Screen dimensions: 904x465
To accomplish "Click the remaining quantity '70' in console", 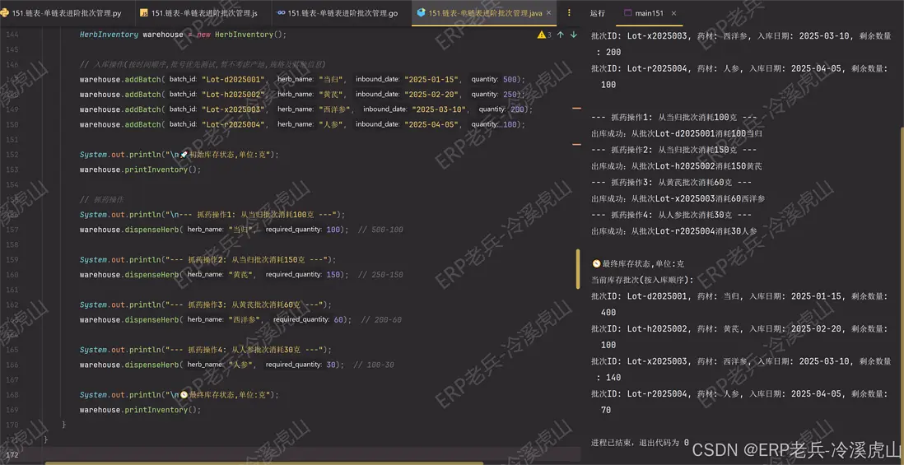I will [606, 410].
